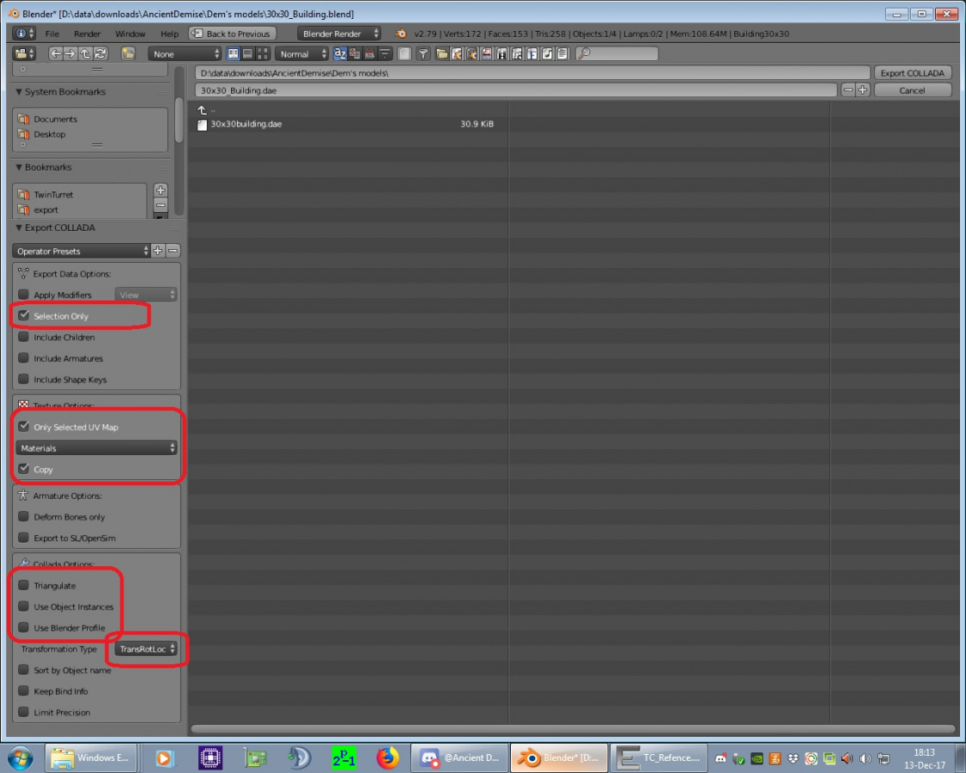966x773 pixels.
Task: Click the Cancel button
Action: (x=912, y=90)
